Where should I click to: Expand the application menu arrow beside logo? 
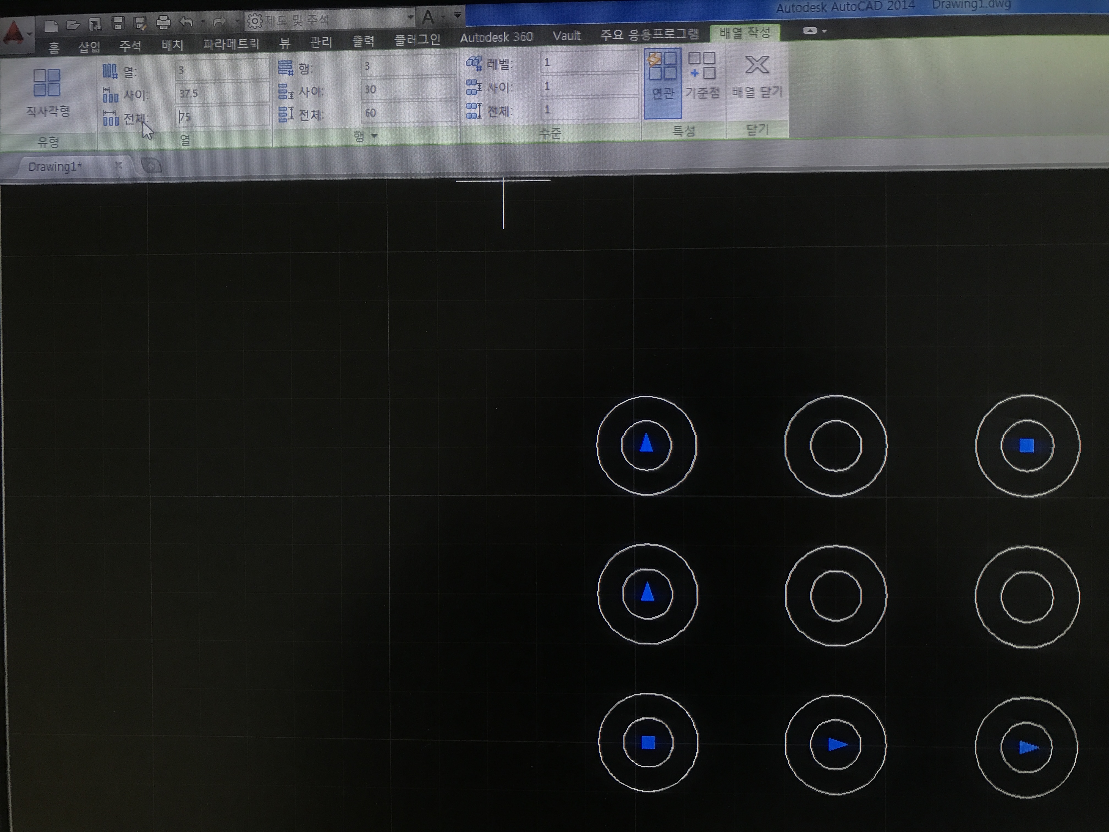pos(30,34)
